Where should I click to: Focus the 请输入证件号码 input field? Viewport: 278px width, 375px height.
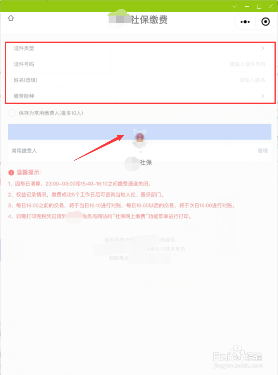247,64
